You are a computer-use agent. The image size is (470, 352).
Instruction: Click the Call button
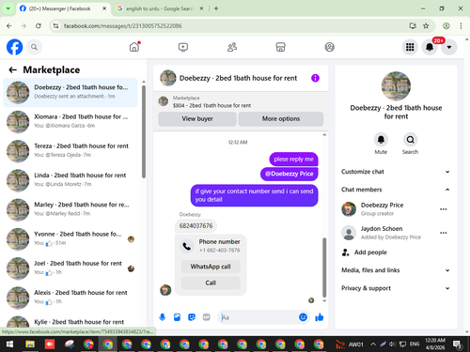tap(211, 283)
